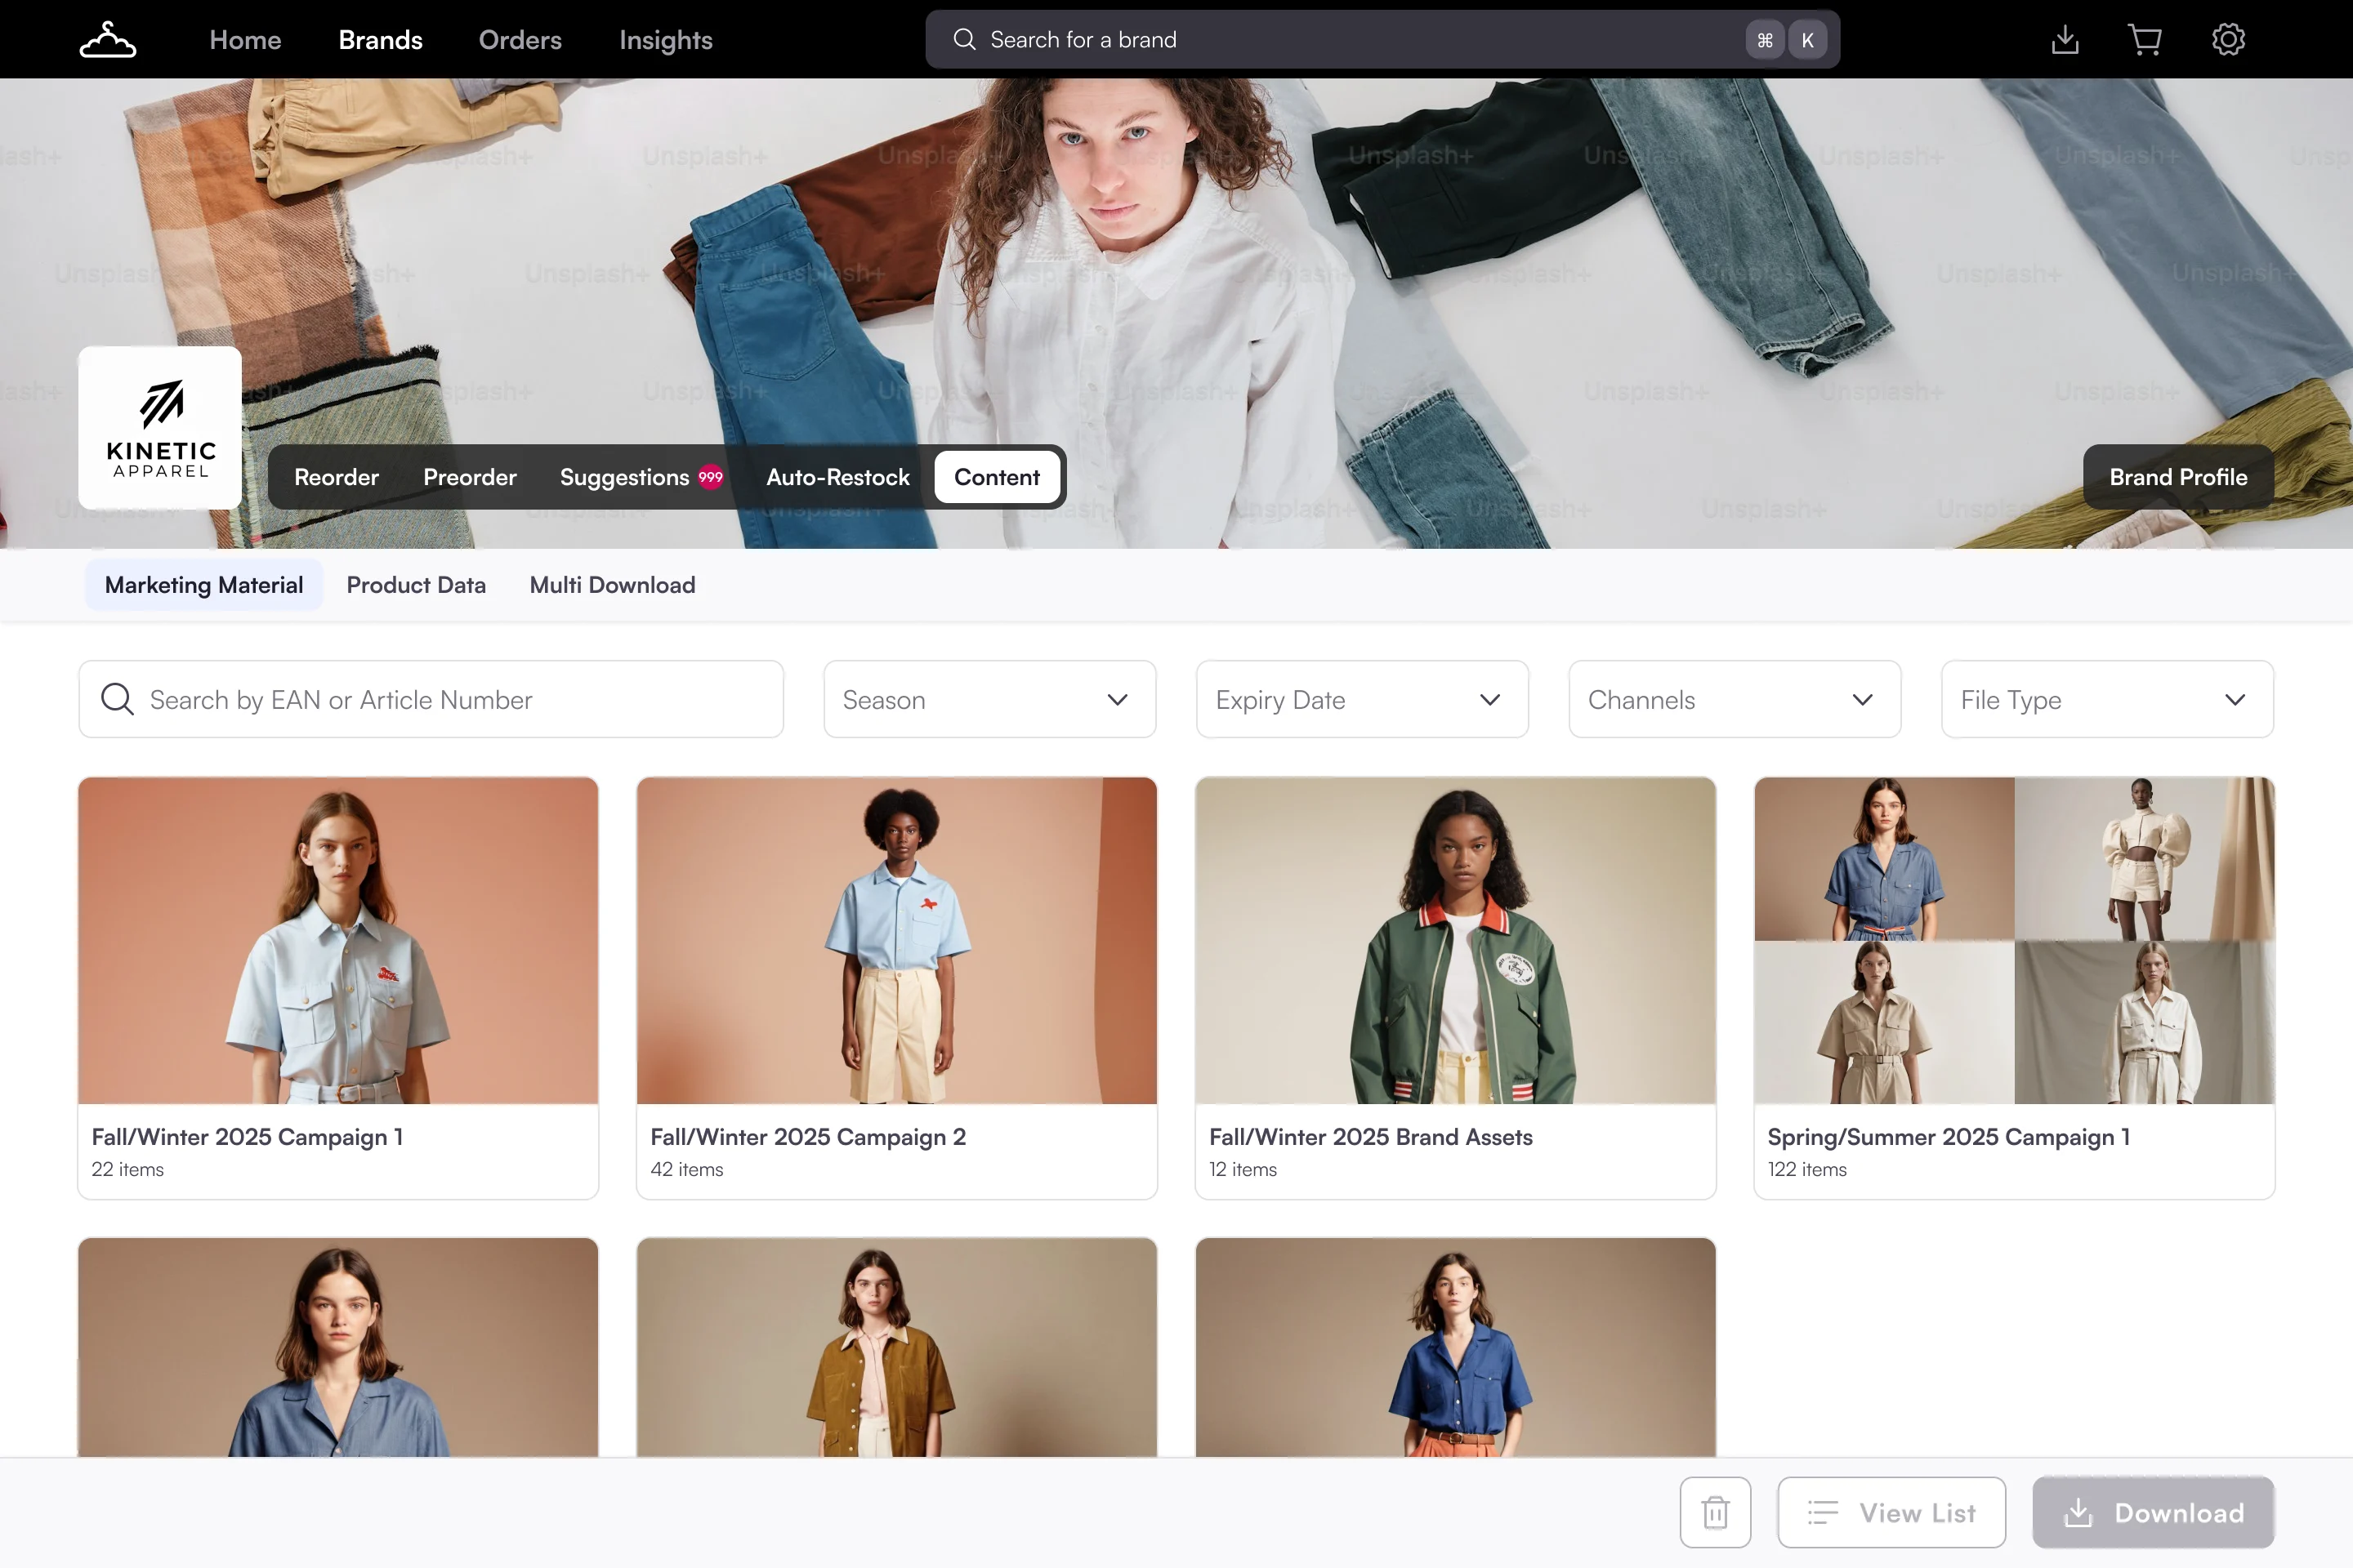Click the View List button
This screenshot has width=2353, height=1568.
click(x=1891, y=1512)
